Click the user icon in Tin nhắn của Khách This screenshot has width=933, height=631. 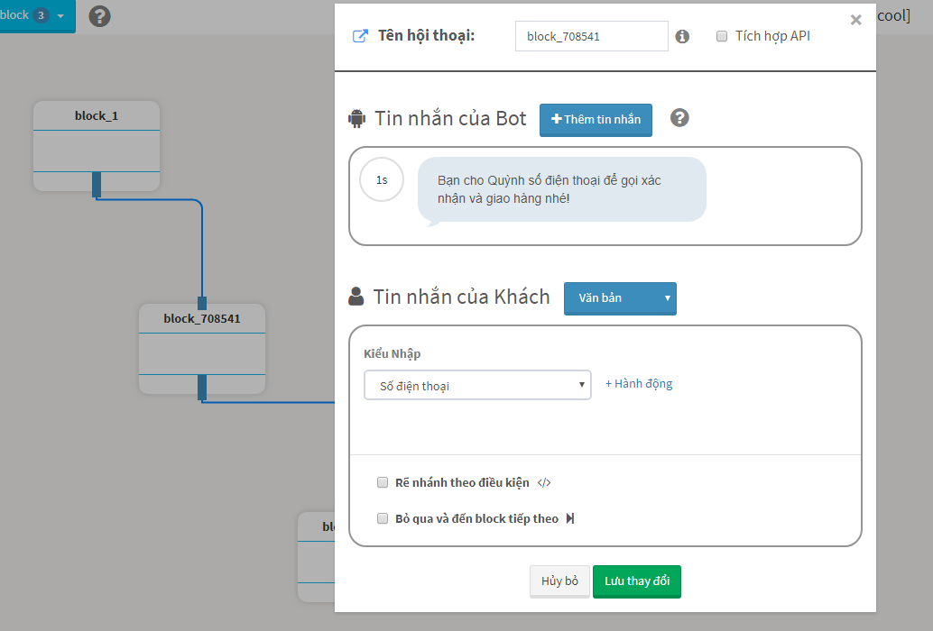click(356, 297)
